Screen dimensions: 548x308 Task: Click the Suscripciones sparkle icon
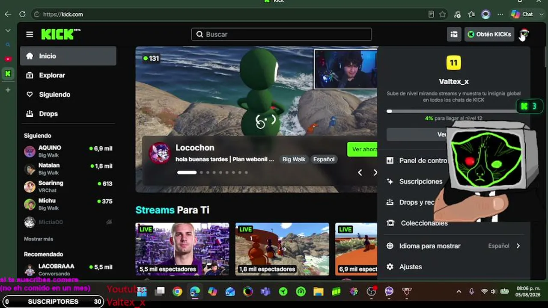[390, 181]
